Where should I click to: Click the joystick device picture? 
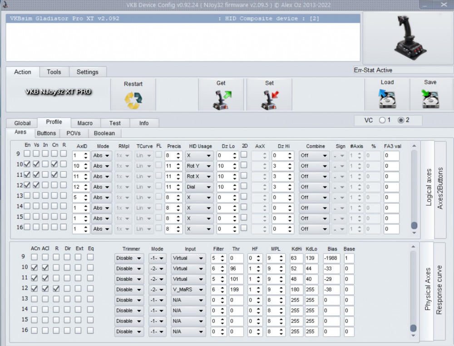pyautogui.click(x=410, y=38)
